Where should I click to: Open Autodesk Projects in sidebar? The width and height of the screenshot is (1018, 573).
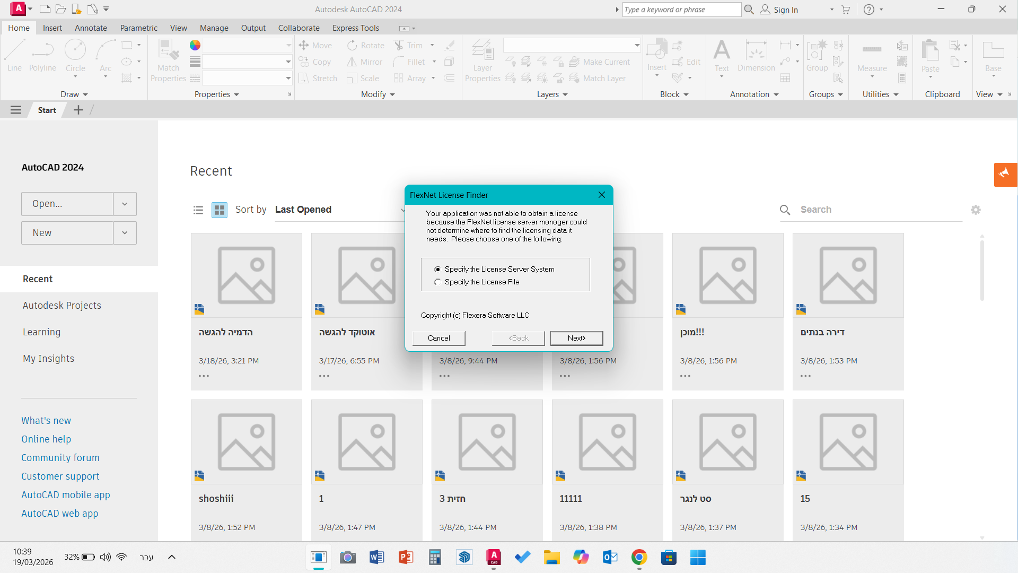pyautogui.click(x=62, y=306)
